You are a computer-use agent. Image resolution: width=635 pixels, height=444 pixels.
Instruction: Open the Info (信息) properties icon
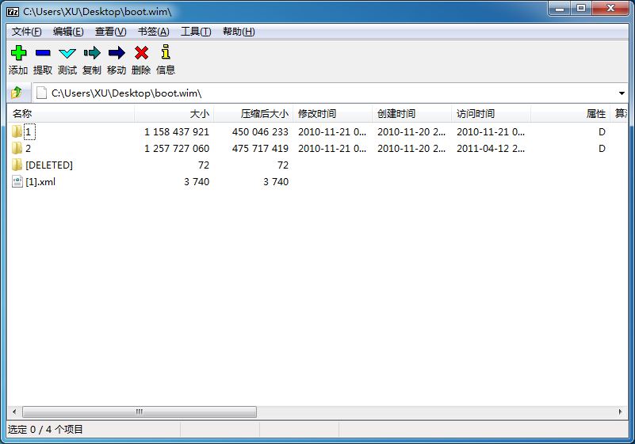(x=166, y=53)
